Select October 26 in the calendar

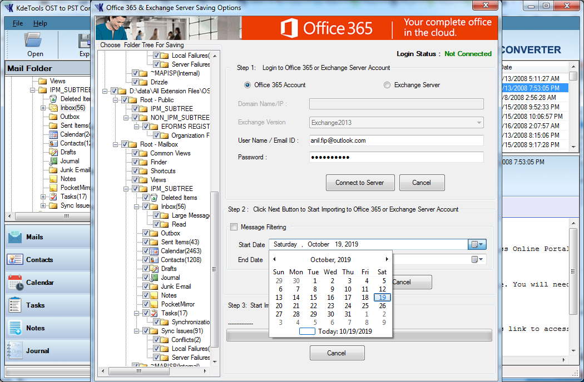[382, 305]
